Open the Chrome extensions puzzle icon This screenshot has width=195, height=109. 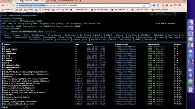[x=171, y=5]
